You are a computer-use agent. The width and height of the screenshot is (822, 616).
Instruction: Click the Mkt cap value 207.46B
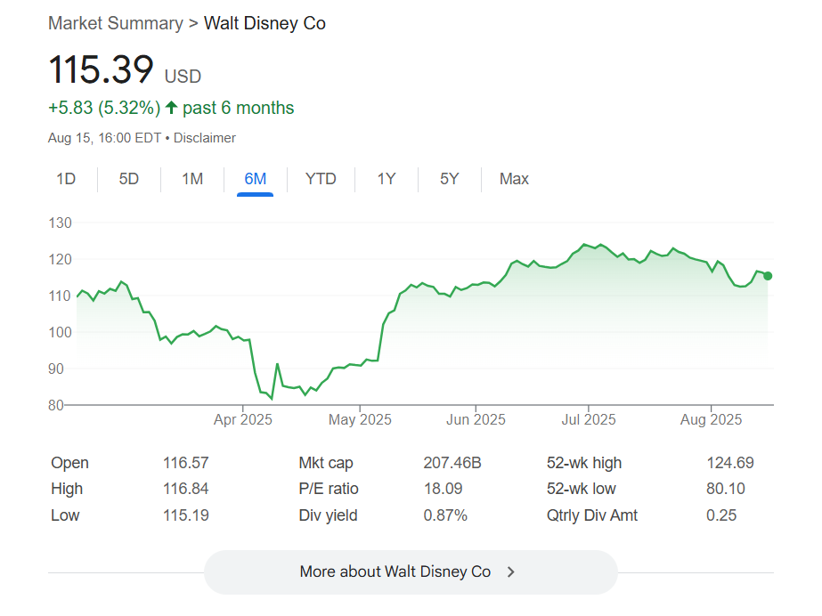[x=452, y=463]
